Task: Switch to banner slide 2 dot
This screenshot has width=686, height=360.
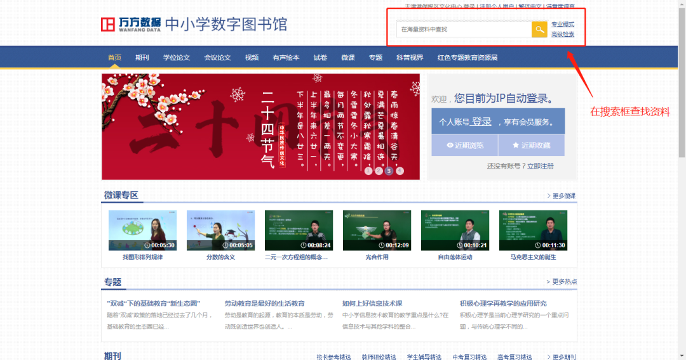Action: click(379, 170)
